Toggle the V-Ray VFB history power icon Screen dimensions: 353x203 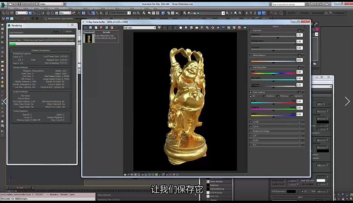coord(85,28)
